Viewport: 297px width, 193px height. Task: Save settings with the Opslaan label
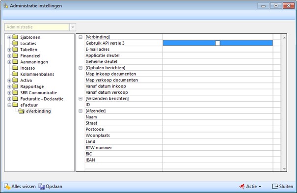[x=54, y=187]
